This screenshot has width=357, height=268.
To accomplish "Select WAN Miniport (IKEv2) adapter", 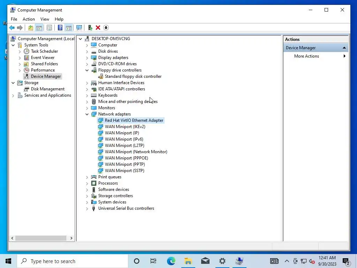I will [125, 126].
